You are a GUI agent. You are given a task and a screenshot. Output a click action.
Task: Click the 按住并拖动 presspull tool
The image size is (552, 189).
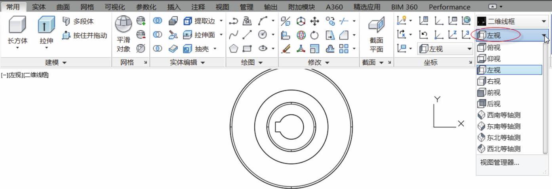(84, 36)
